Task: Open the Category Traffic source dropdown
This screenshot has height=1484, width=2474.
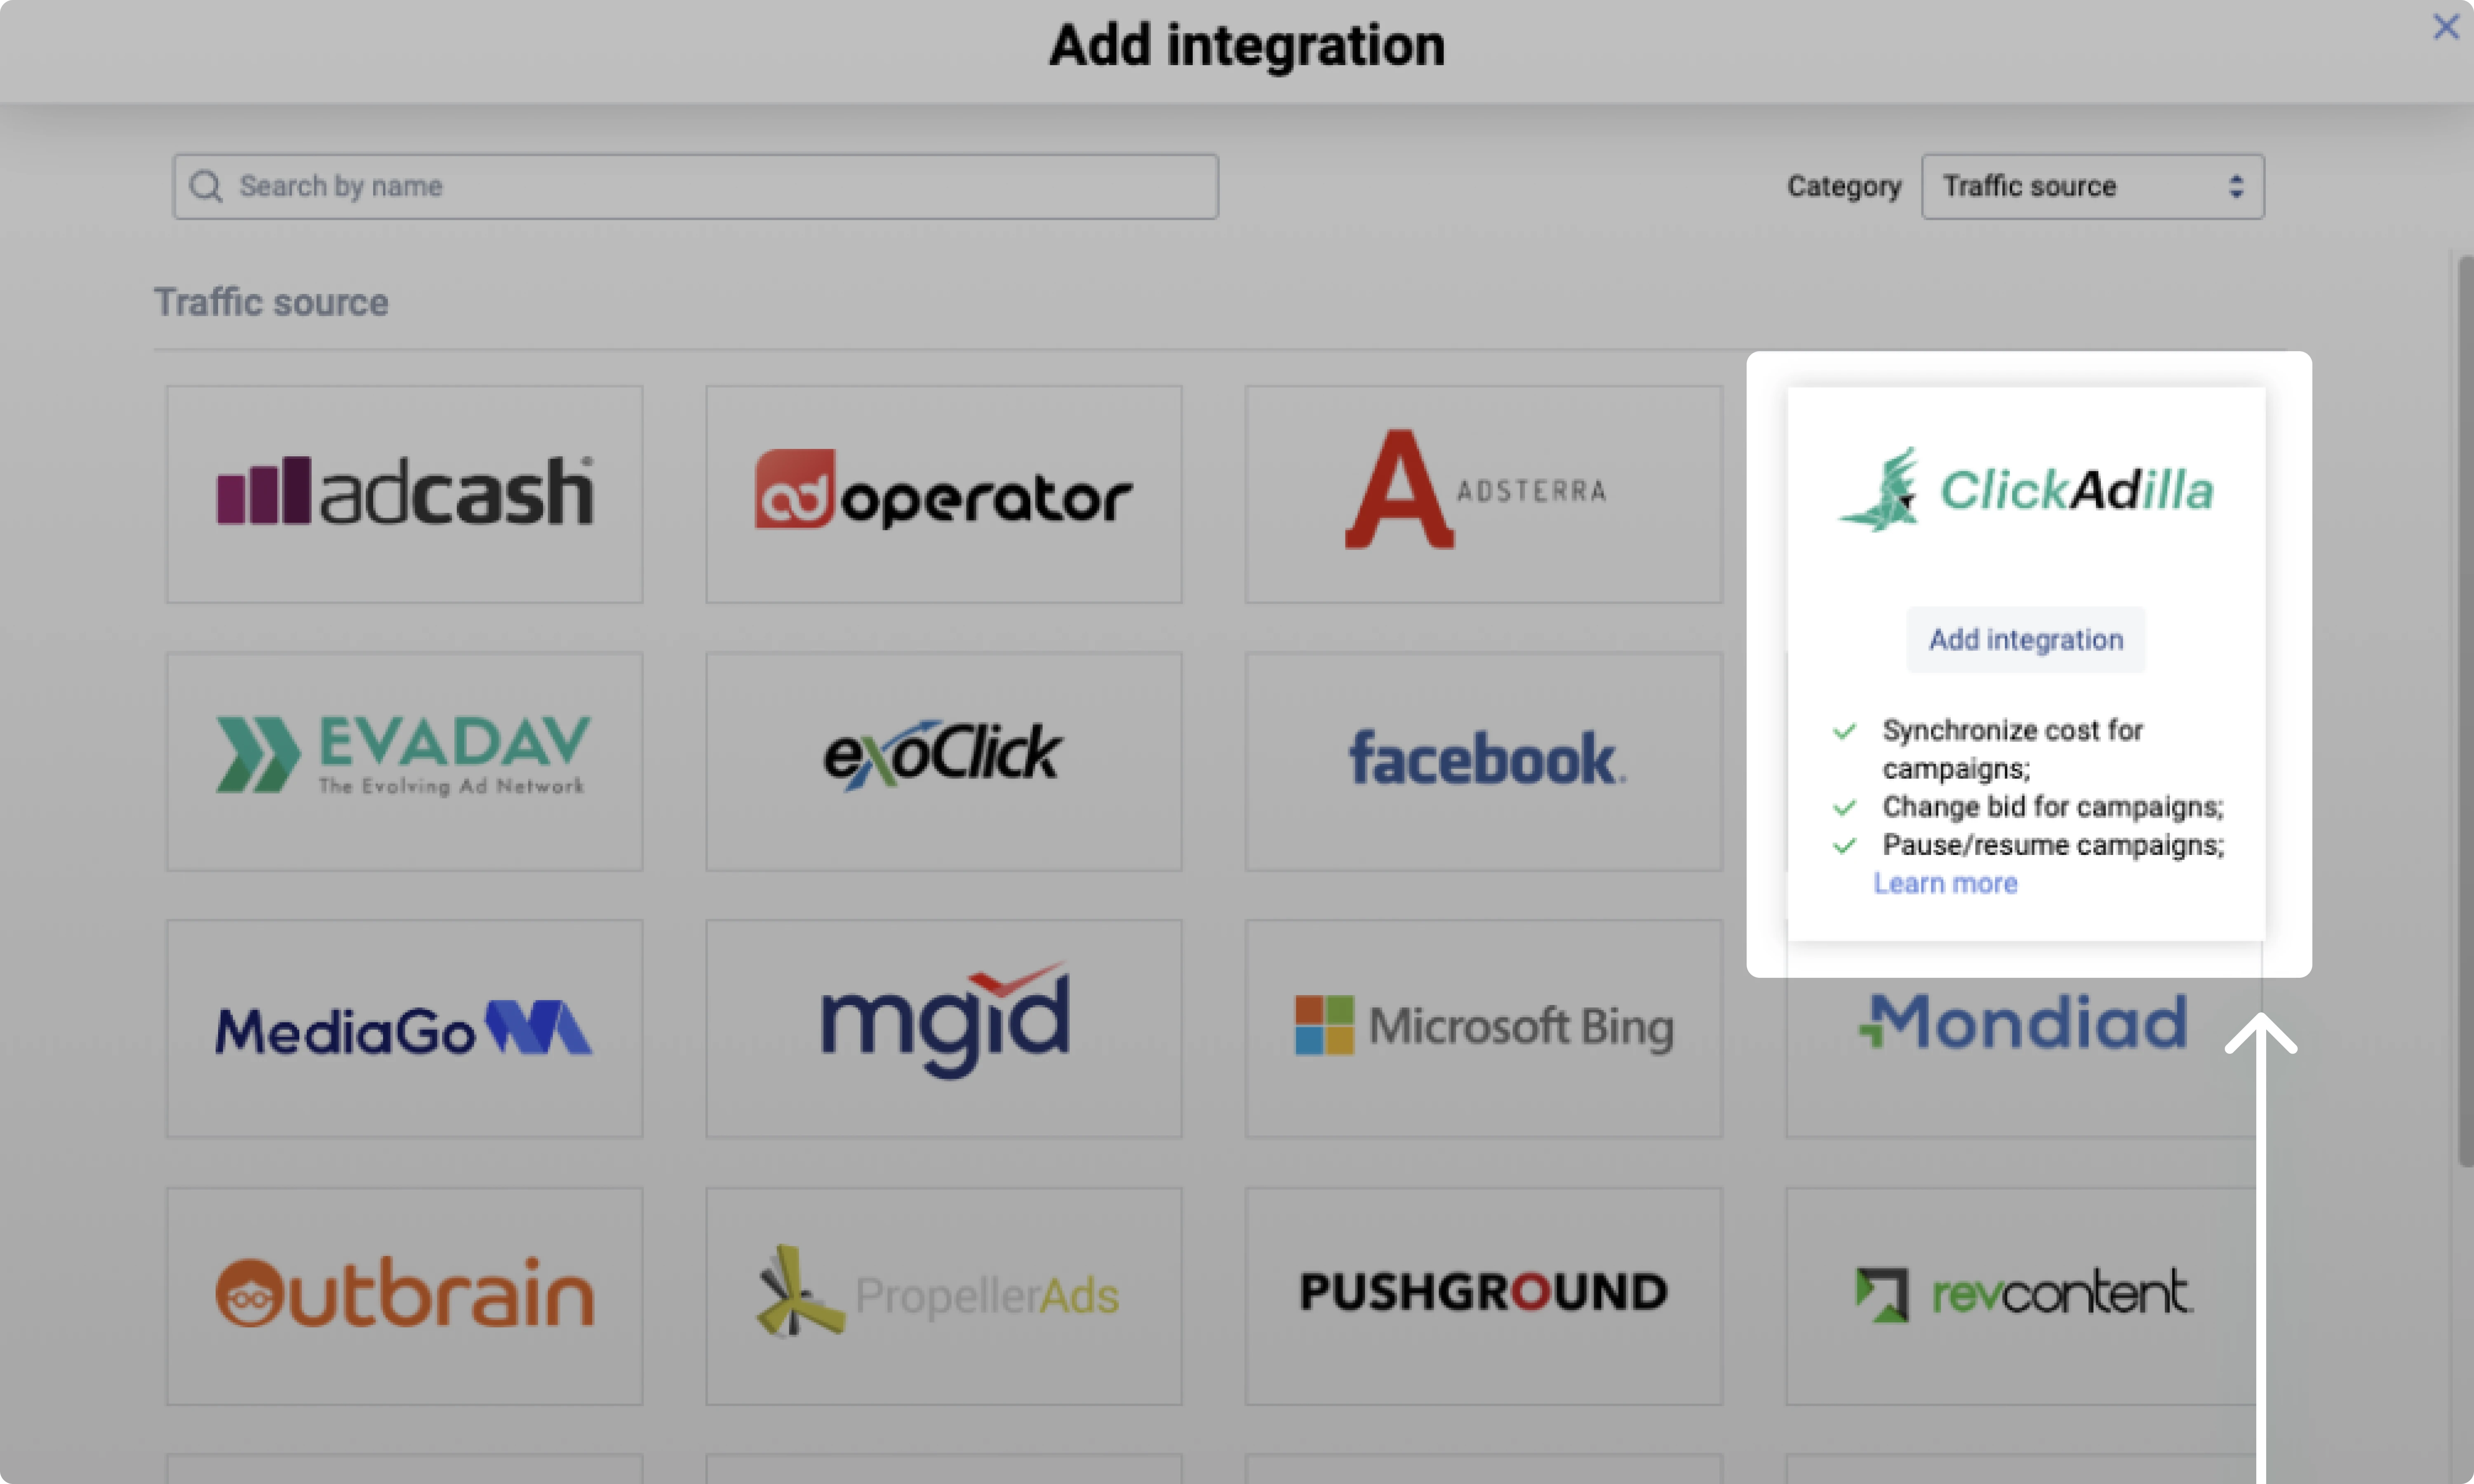Action: click(2092, 186)
